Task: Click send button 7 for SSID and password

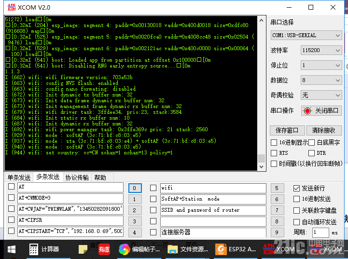Action: [277, 210]
